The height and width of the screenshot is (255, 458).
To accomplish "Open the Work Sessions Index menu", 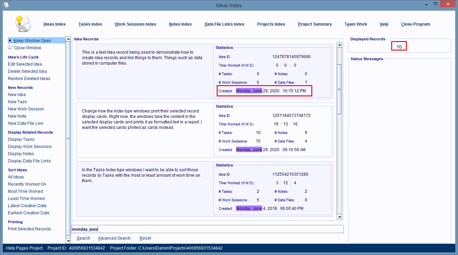I will pos(135,24).
